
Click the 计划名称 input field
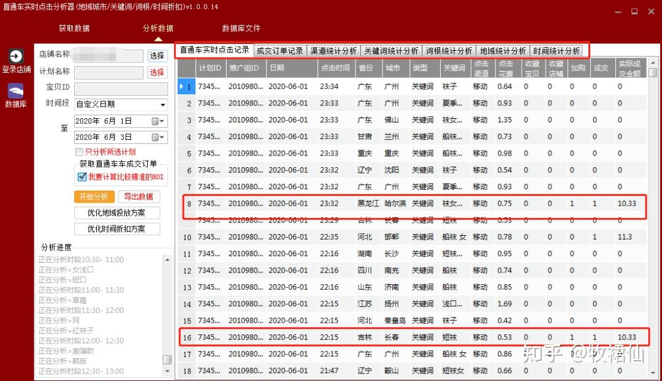[108, 72]
